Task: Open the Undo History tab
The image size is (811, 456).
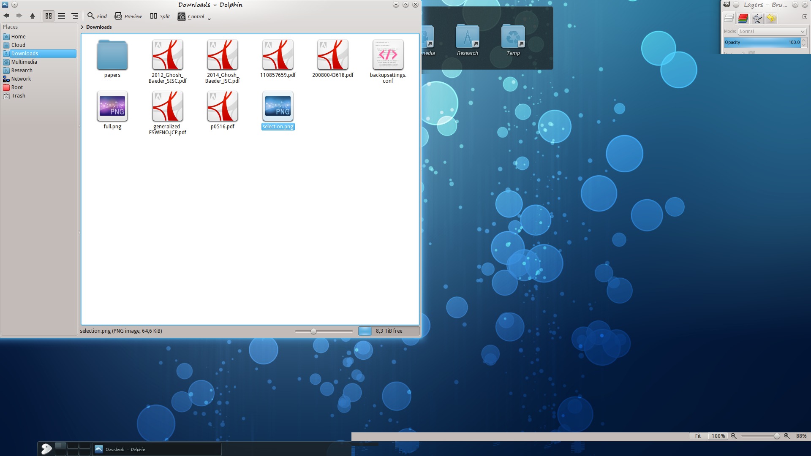Action: (771, 18)
